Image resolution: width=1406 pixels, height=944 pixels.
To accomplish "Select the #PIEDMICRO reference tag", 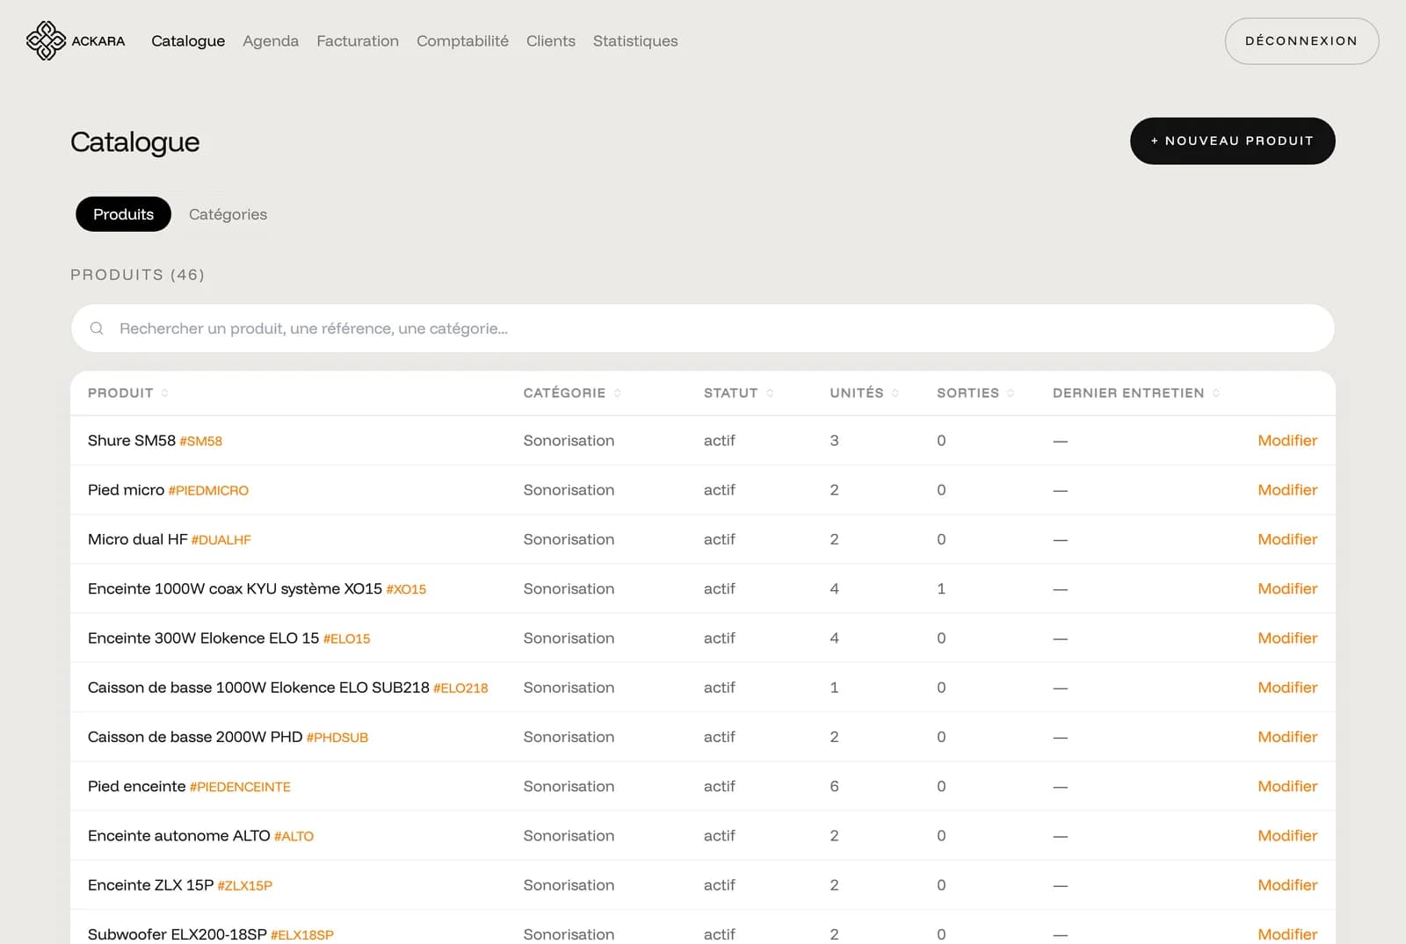I will pos(208,491).
